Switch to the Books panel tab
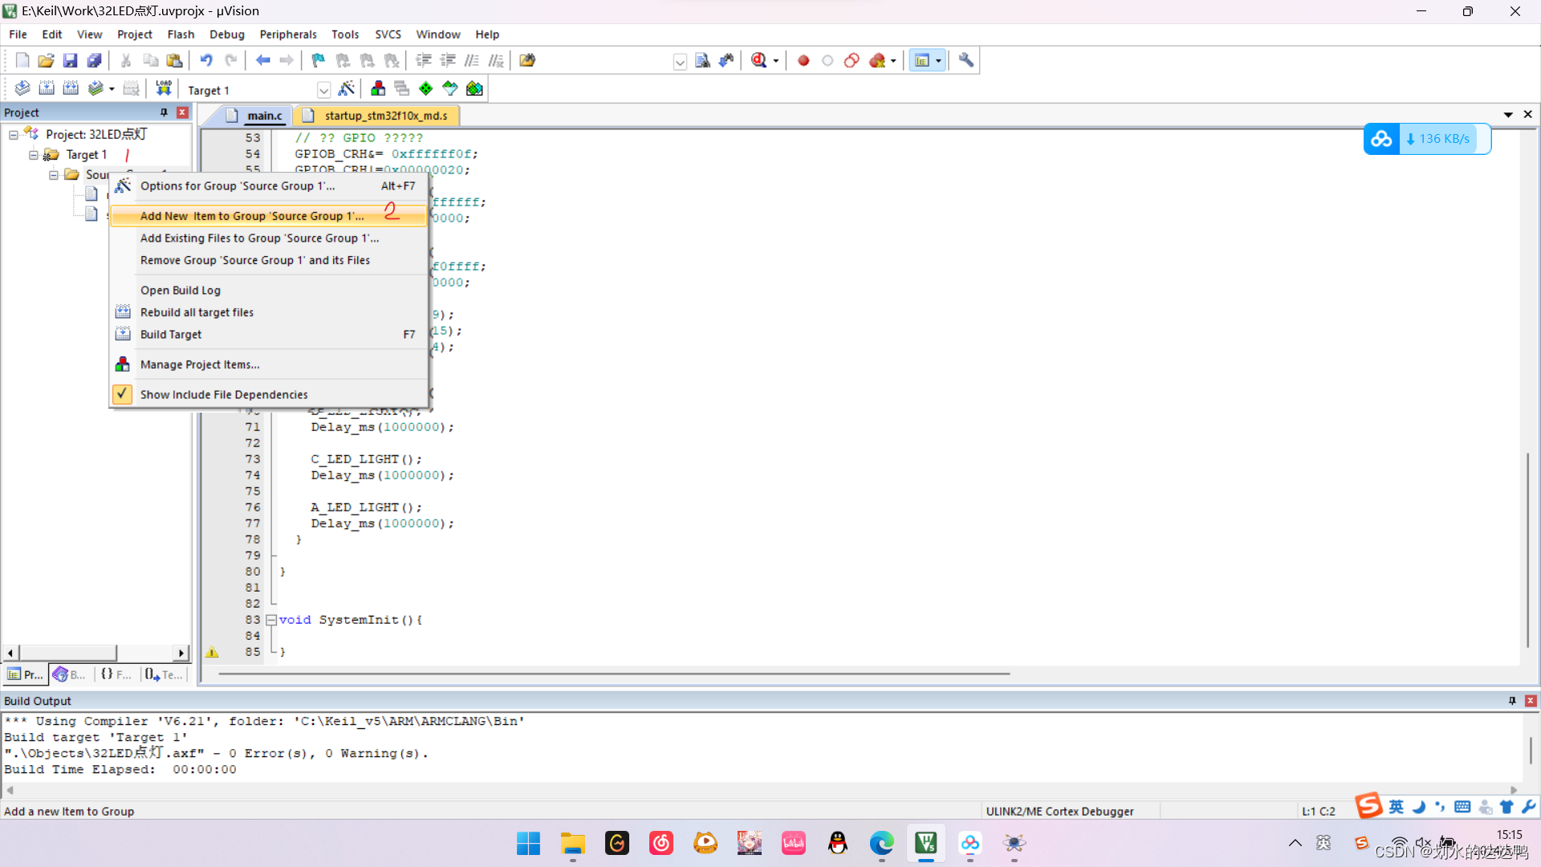 click(70, 674)
